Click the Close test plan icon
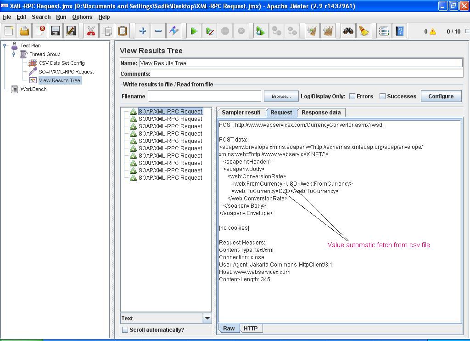Screen dimensions: 470x341 40,31
